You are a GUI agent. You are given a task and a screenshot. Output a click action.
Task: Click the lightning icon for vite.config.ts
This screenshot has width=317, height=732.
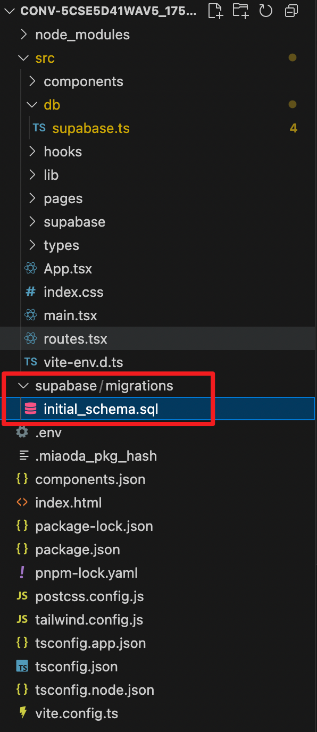point(22,713)
